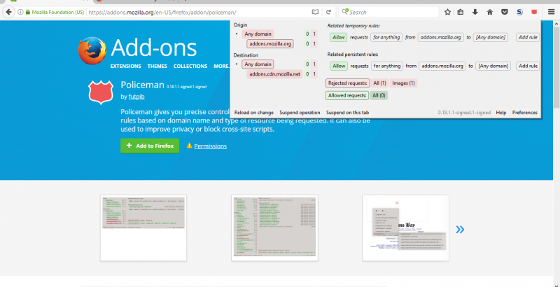Open first Policeman screenshot thumbnail
This screenshot has height=287, width=560.
click(x=143, y=227)
